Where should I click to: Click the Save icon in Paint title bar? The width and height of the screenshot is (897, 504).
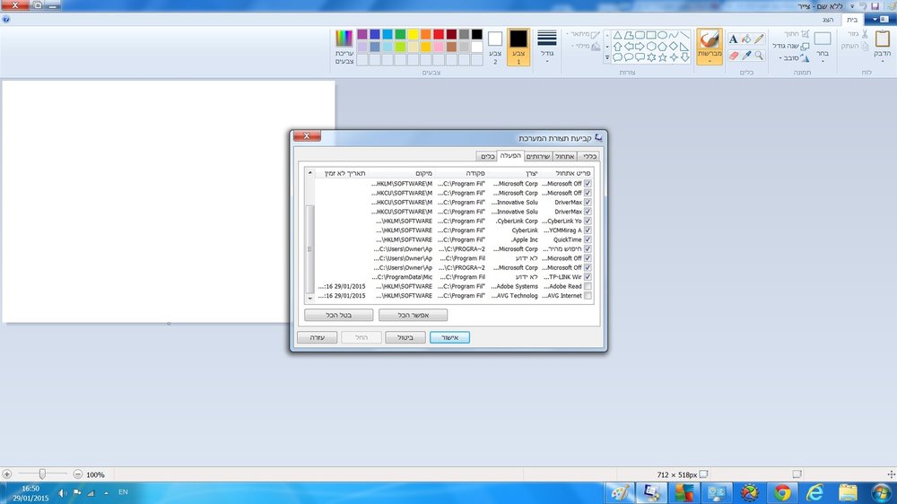875,5
